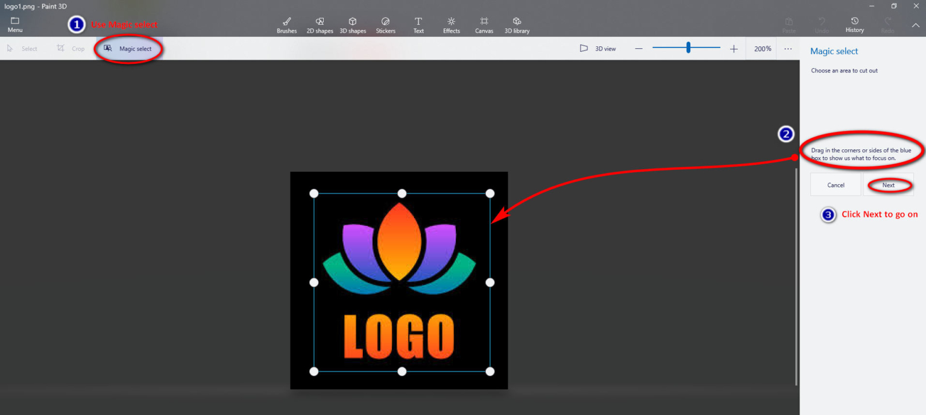Zoom in with the plus button
The width and height of the screenshot is (926, 415).
pos(734,49)
